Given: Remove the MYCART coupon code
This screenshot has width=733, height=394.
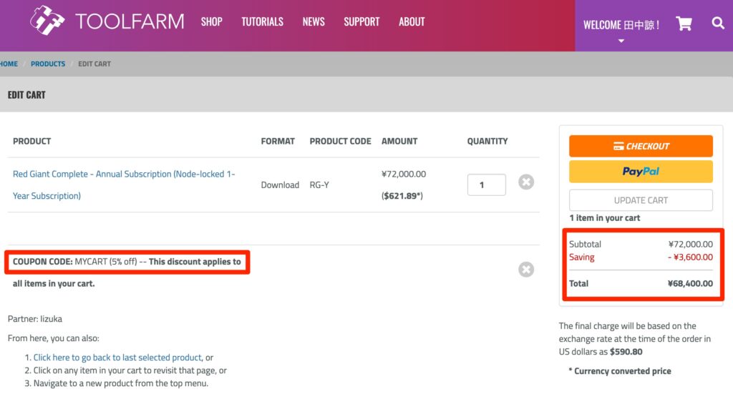Looking at the screenshot, I should [x=526, y=270].
